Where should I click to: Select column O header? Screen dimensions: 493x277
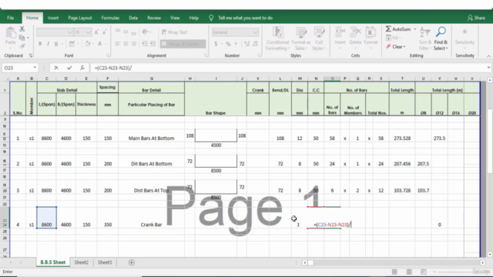332,78
